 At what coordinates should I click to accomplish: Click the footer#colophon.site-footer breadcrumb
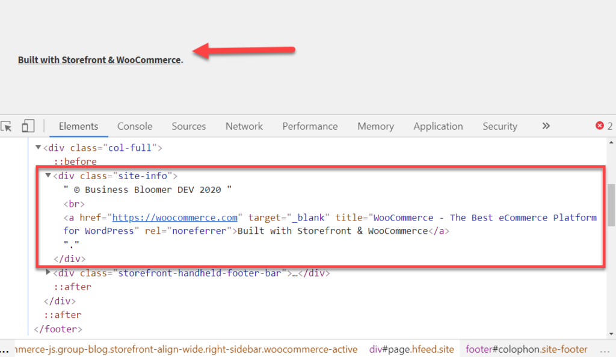526,349
